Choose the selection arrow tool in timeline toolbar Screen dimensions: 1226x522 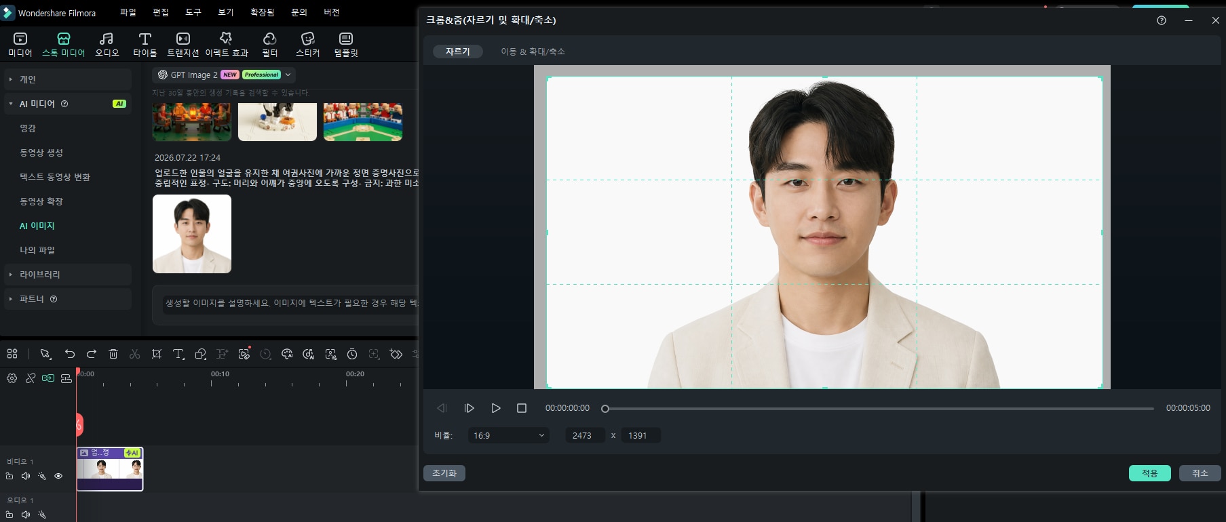(x=45, y=354)
